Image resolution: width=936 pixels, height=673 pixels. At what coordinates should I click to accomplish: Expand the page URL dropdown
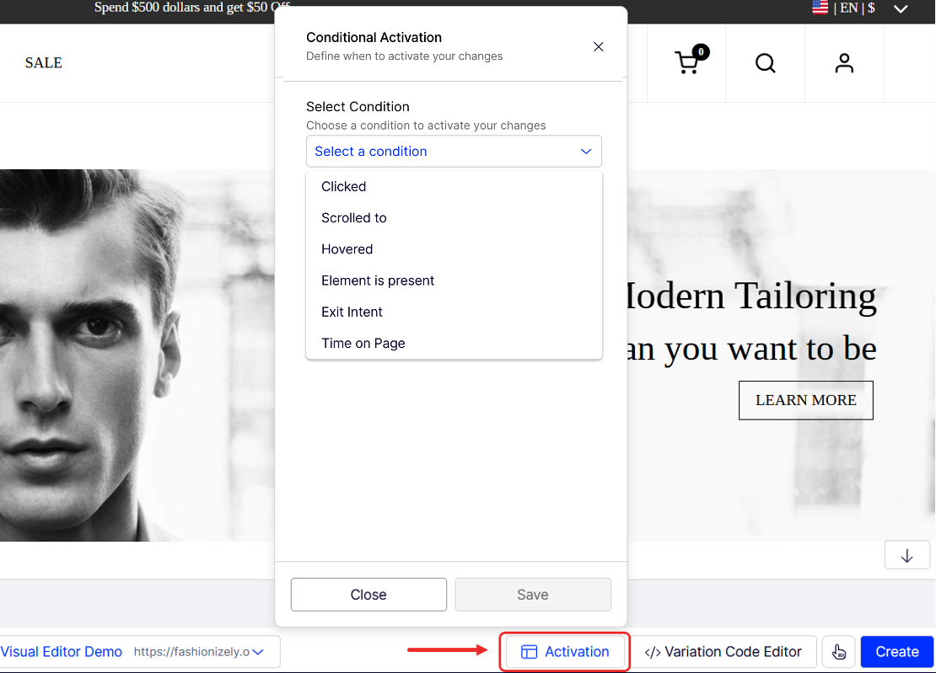click(258, 652)
